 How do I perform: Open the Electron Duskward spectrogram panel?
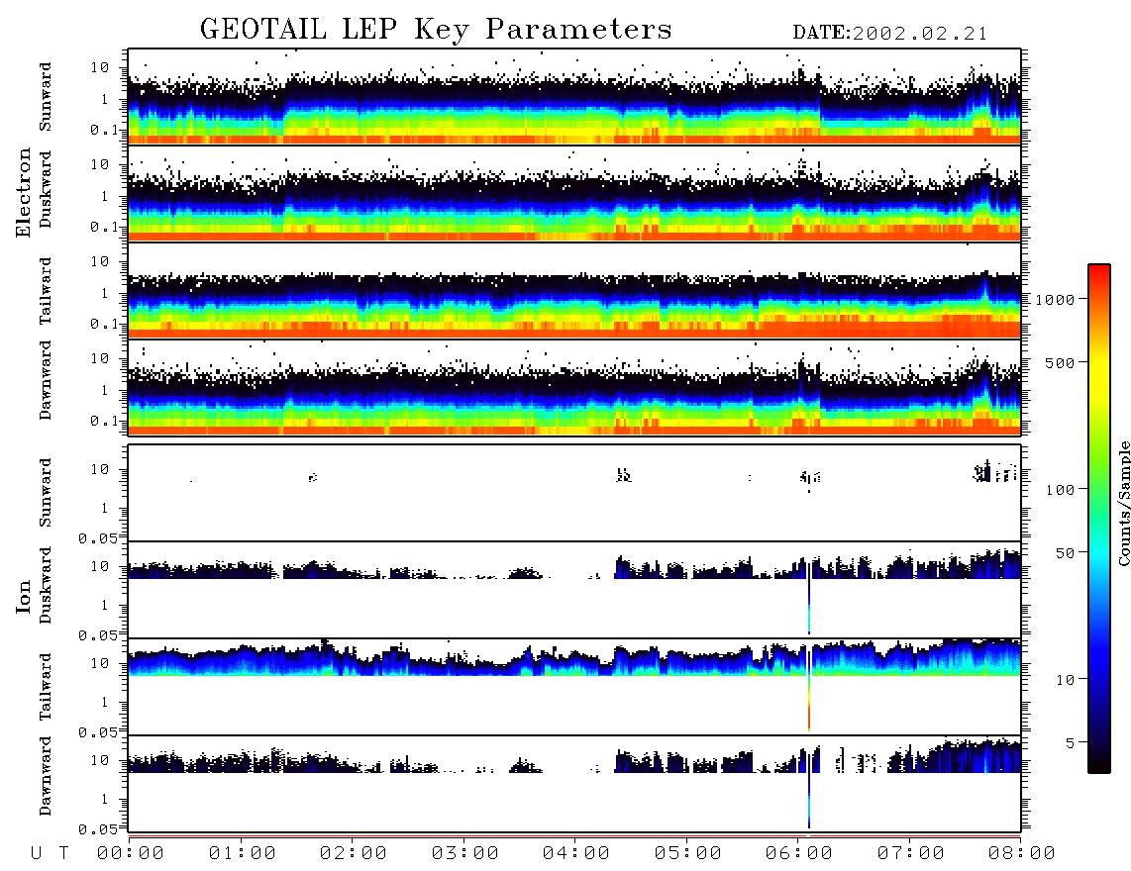tap(574, 193)
